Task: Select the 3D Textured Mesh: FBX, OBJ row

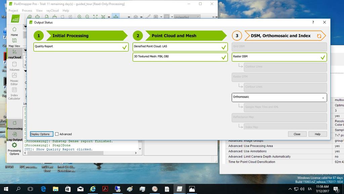Action: click(180, 57)
